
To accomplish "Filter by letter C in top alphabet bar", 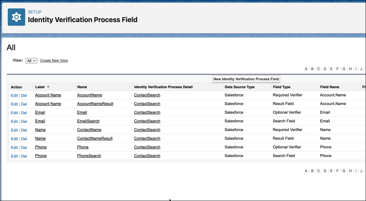I will (x=319, y=69).
